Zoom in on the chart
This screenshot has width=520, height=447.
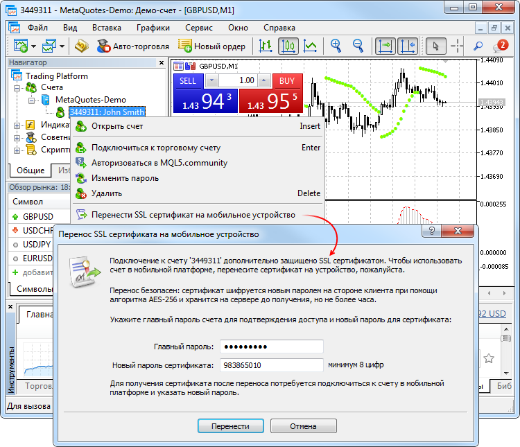coord(336,46)
